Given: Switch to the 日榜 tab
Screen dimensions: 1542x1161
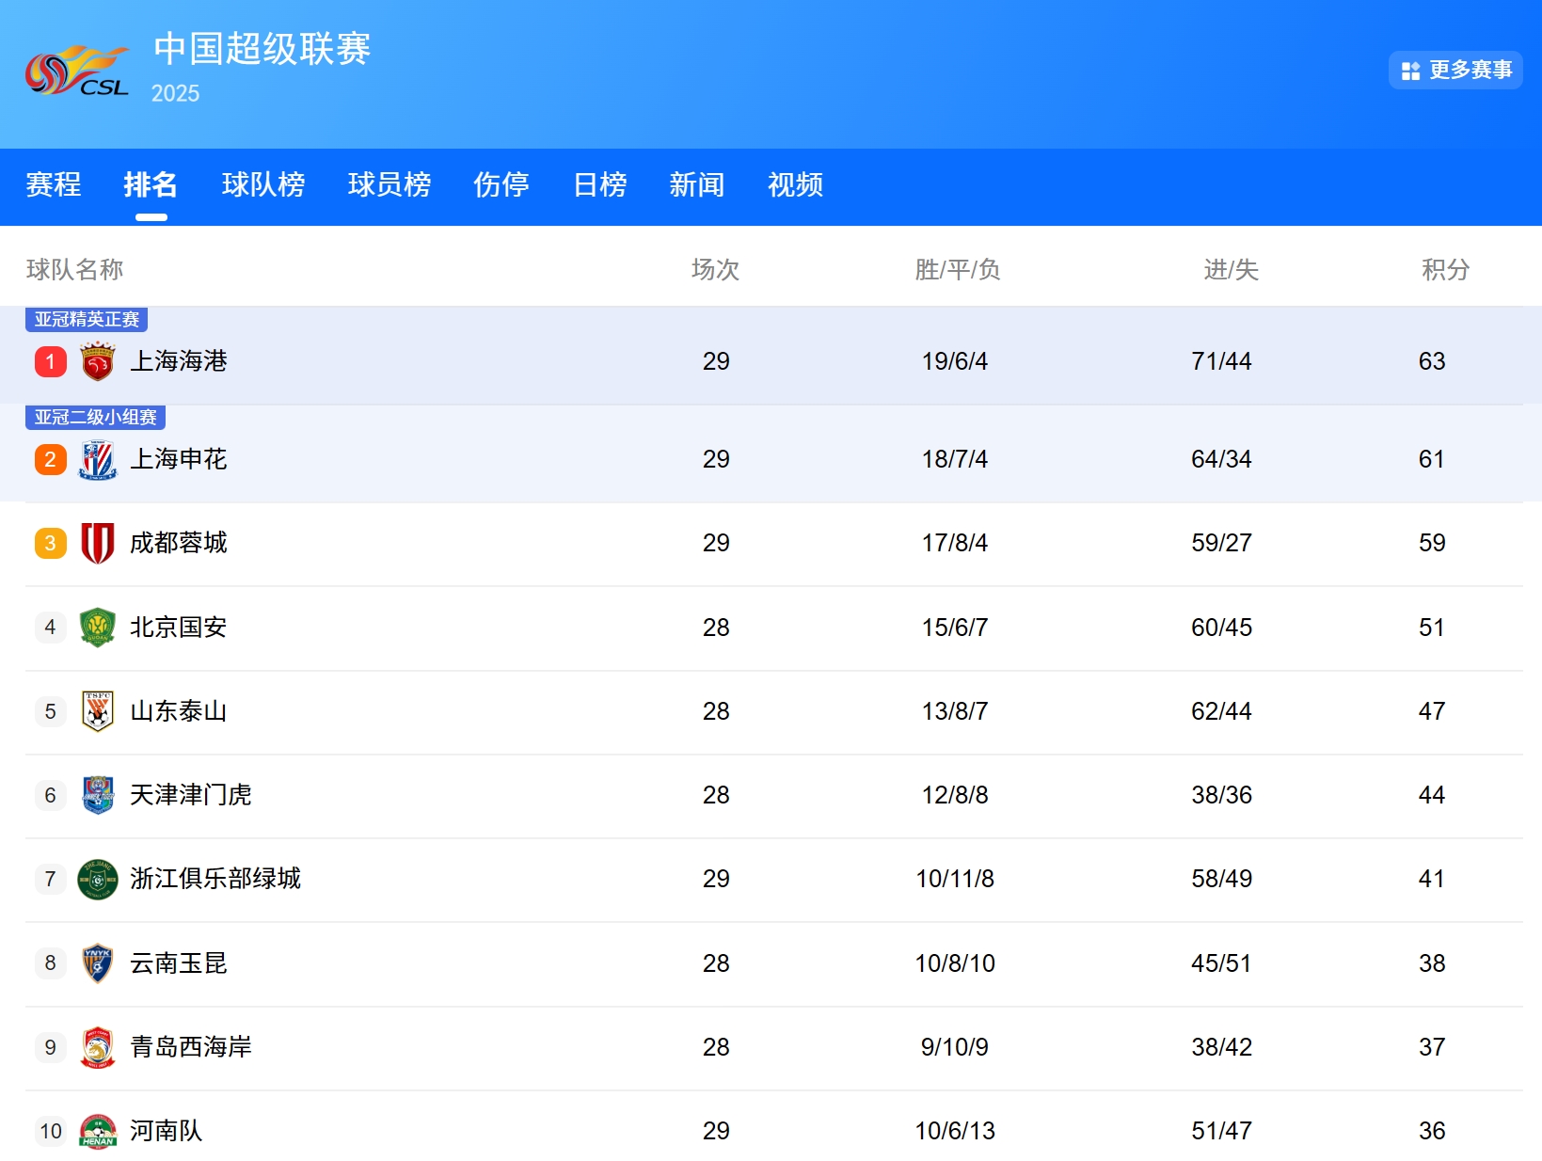Looking at the screenshot, I should tap(600, 184).
